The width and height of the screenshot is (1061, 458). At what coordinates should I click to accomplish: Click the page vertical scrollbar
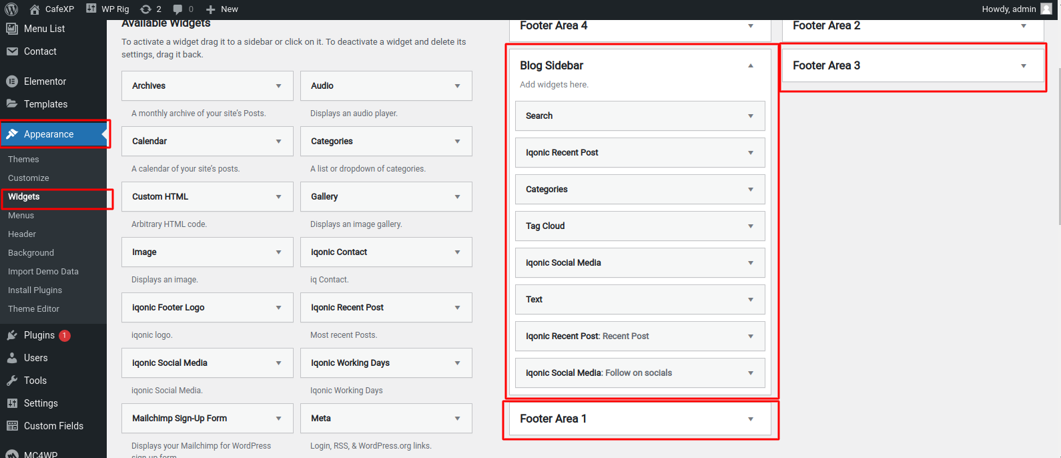pos(1057,134)
